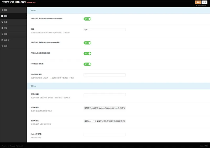Open the 社交 social settings section
Image resolution: width=210 pixels, height=148 pixels.
[x=13, y=22]
